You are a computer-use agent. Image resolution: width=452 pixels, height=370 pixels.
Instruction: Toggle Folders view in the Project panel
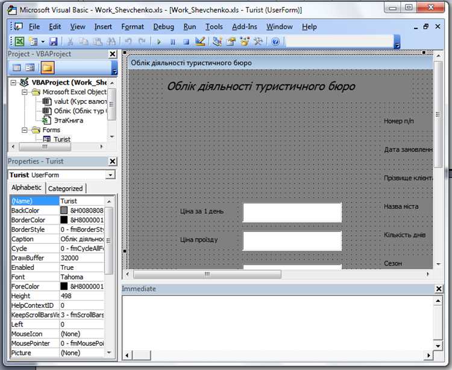47,68
